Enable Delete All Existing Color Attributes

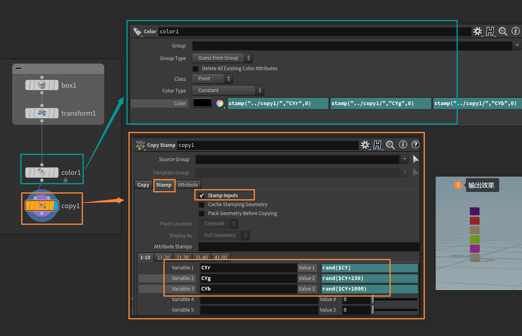coord(196,69)
